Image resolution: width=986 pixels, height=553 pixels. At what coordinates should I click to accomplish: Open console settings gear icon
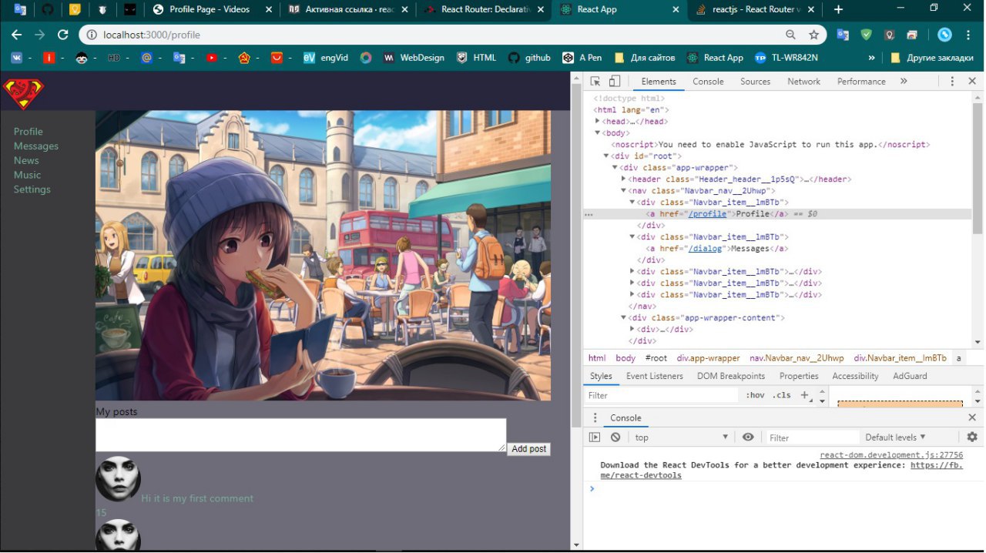(972, 437)
